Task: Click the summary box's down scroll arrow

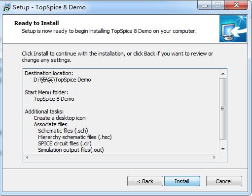Action: 223,149
